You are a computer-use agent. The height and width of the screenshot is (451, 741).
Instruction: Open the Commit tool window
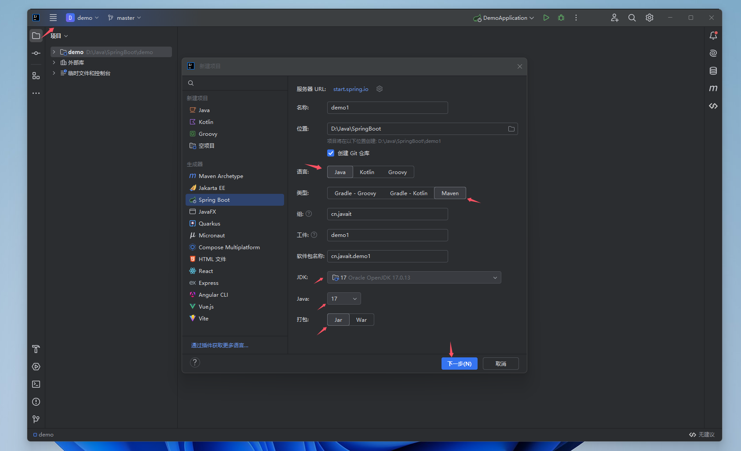point(36,53)
